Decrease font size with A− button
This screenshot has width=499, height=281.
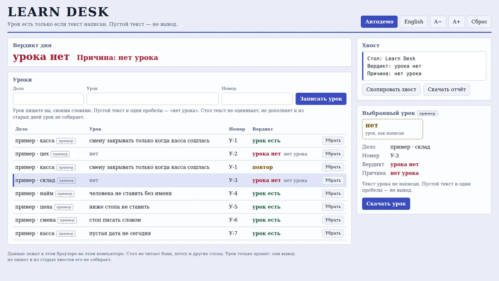[438, 22]
